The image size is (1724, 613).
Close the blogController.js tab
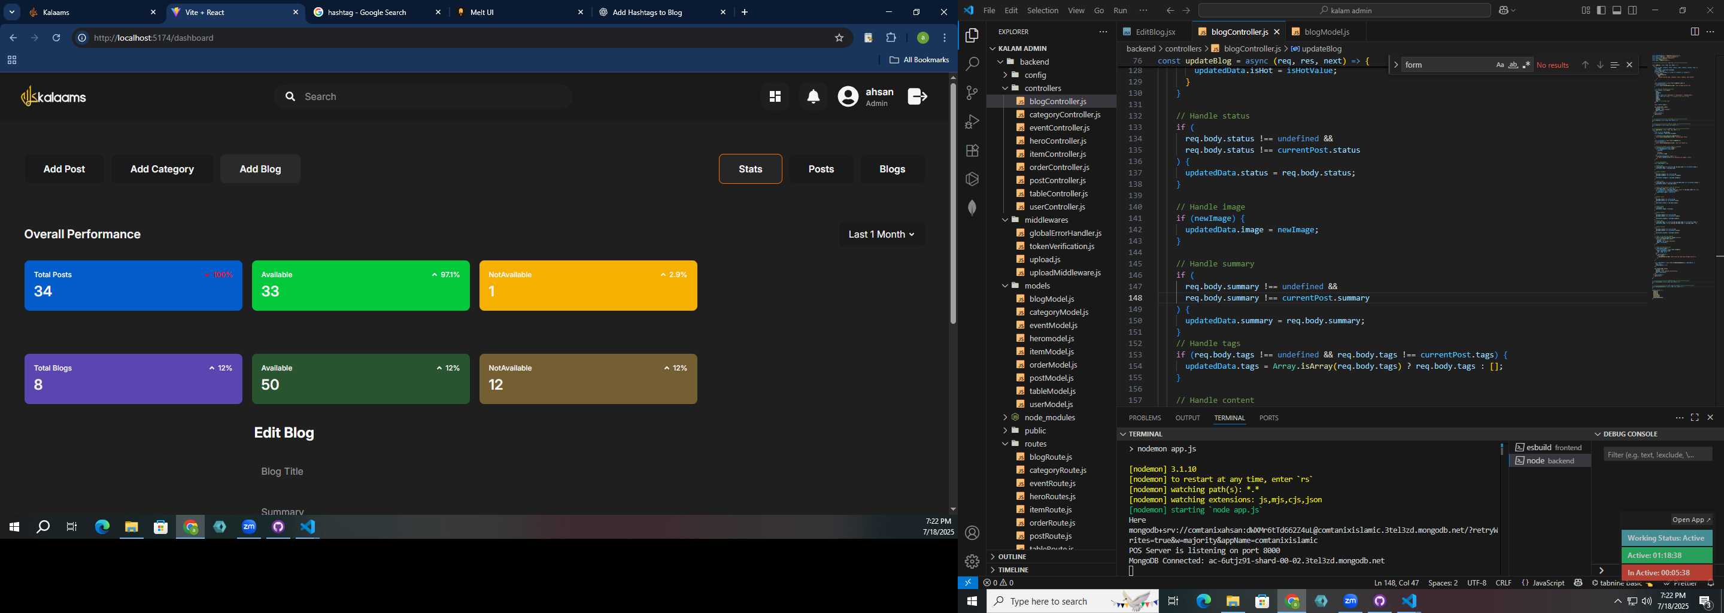1277,32
